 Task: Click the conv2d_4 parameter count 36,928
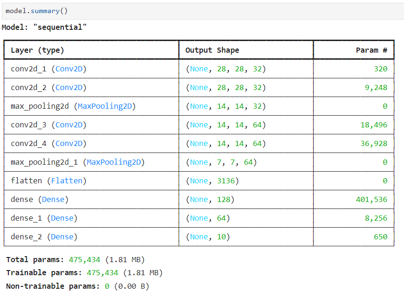pos(374,143)
